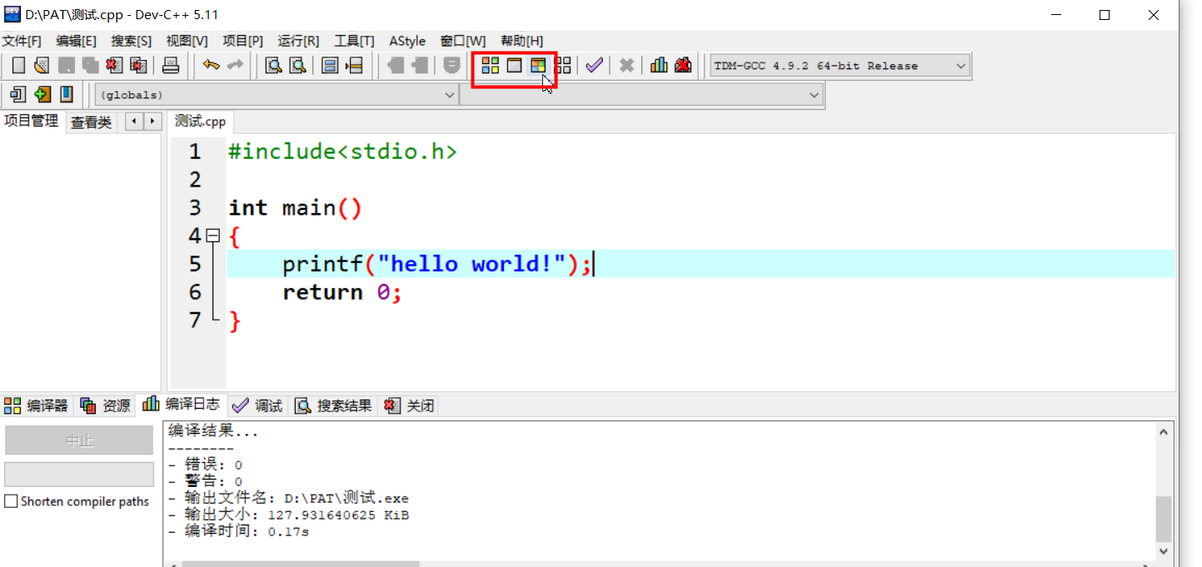The height and width of the screenshot is (567, 1202).
Task: Open the 搜索[S] menu
Action: (x=132, y=41)
